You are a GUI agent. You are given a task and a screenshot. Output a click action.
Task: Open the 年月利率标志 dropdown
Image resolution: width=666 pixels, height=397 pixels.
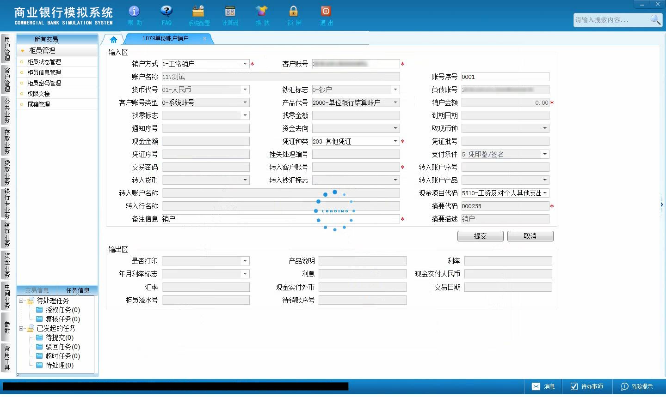tap(245, 274)
